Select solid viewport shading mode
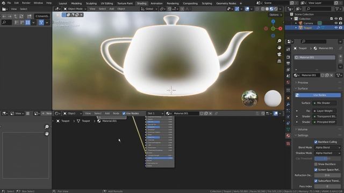This screenshot has width=344, height=193. (267, 9)
